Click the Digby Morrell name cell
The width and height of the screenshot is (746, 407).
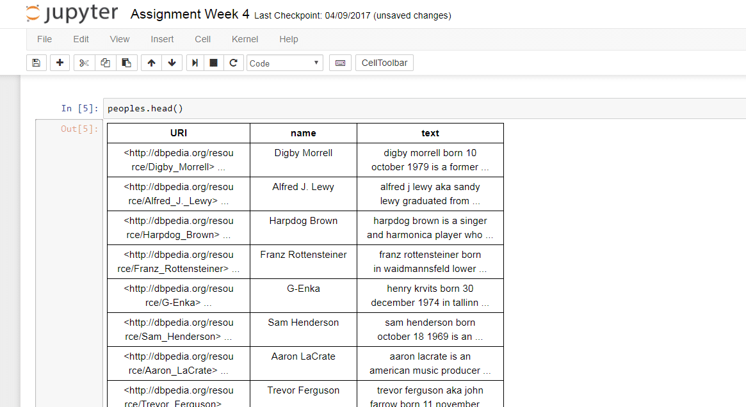click(304, 160)
